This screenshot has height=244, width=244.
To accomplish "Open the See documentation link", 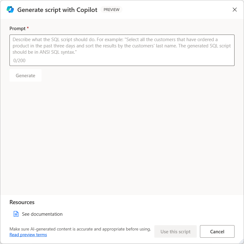I will point(42,214).
